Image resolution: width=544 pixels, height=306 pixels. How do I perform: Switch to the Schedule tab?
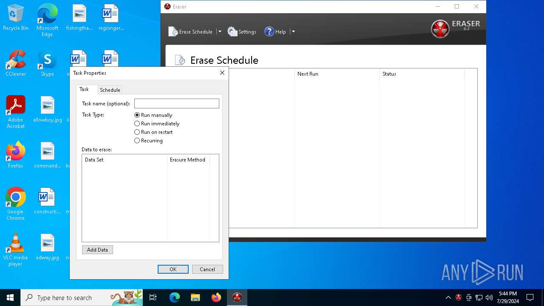(x=110, y=90)
